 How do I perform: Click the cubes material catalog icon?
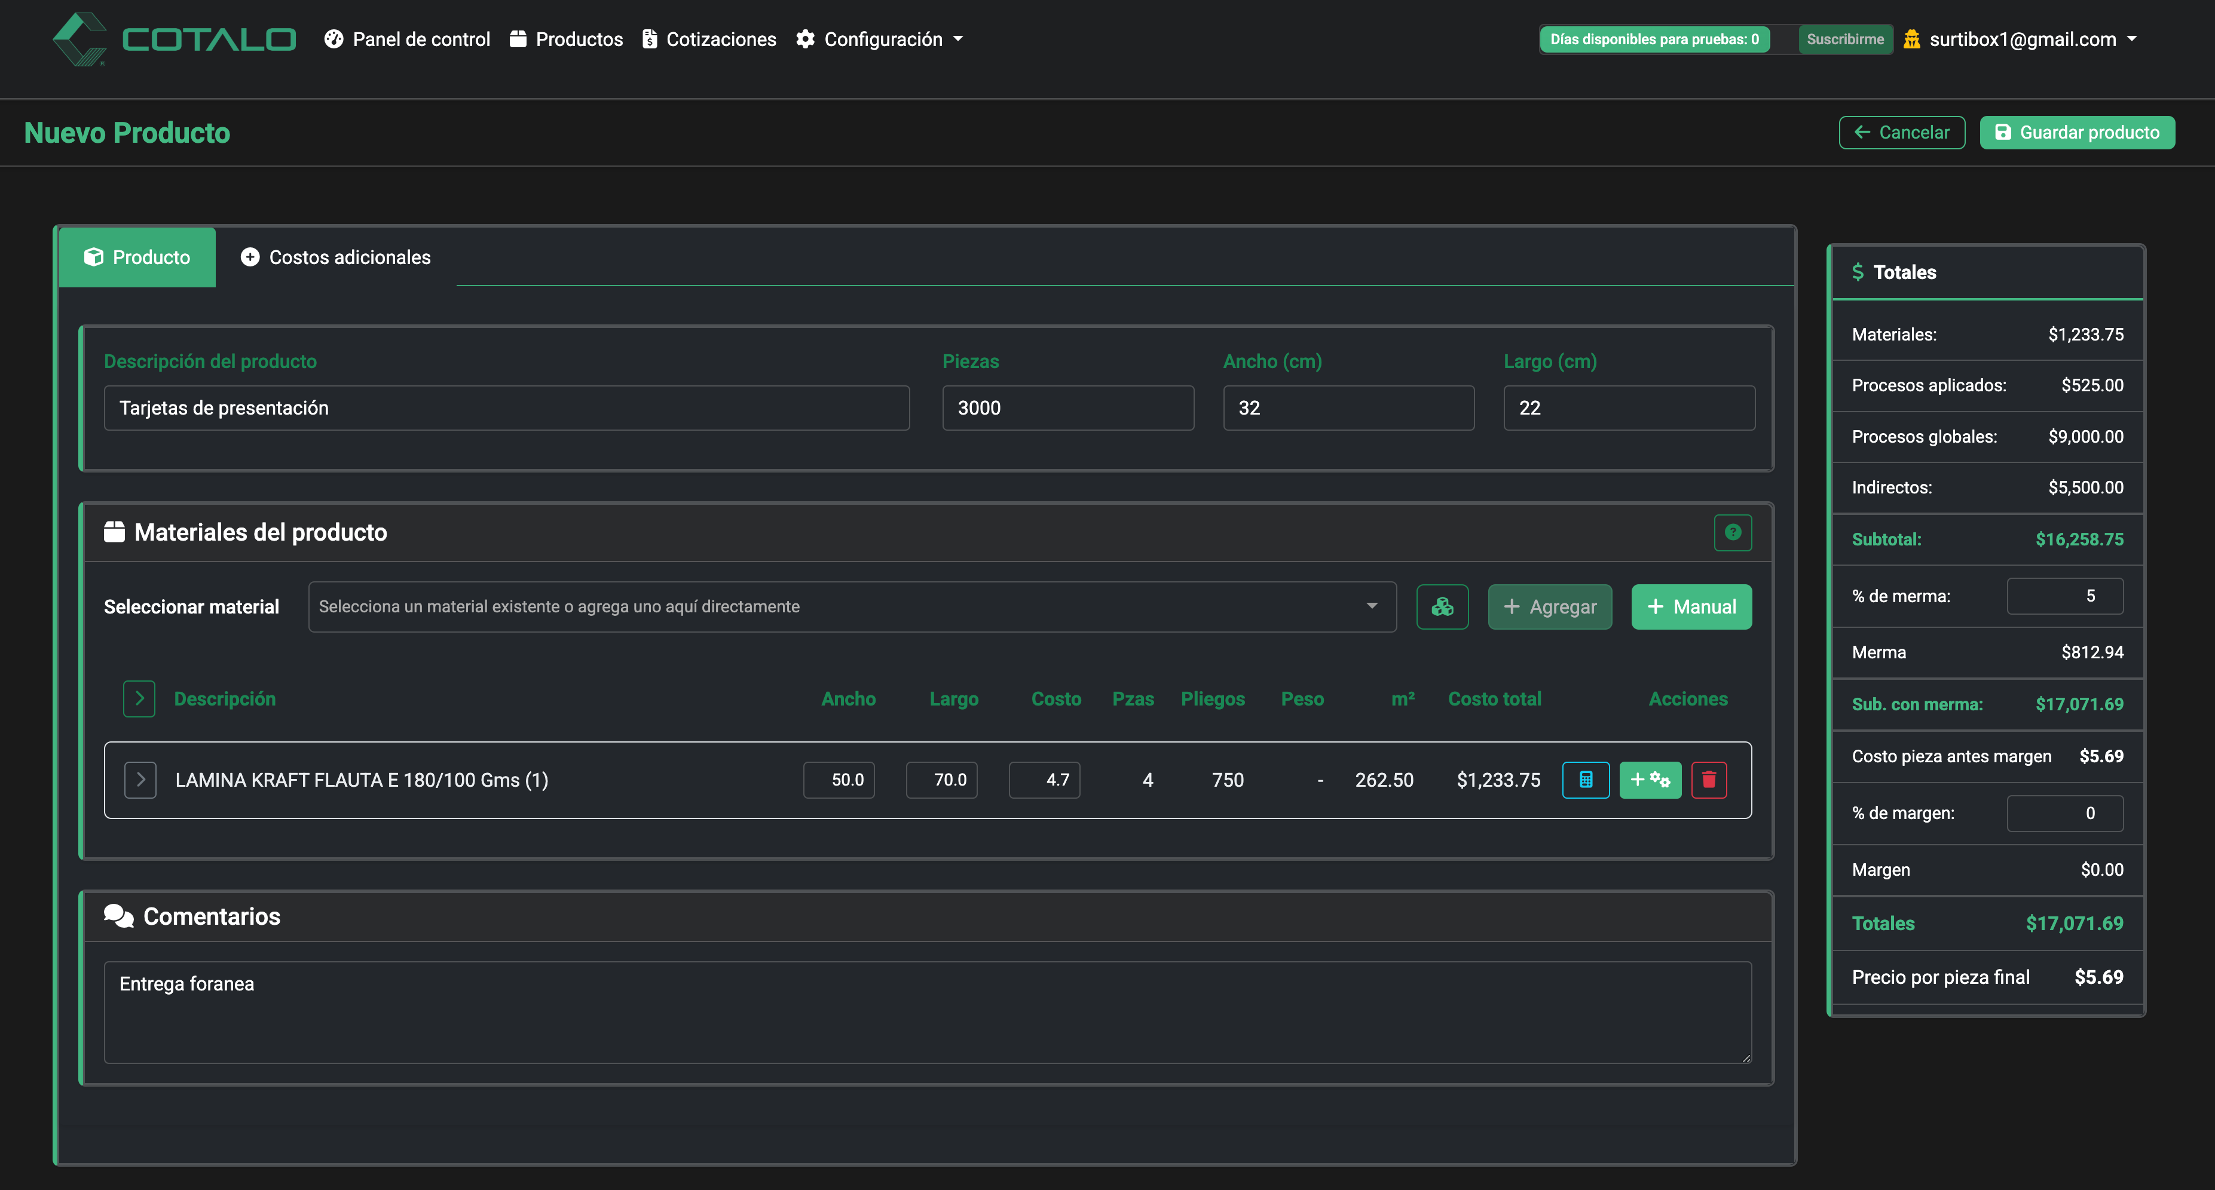pos(1442,606)
